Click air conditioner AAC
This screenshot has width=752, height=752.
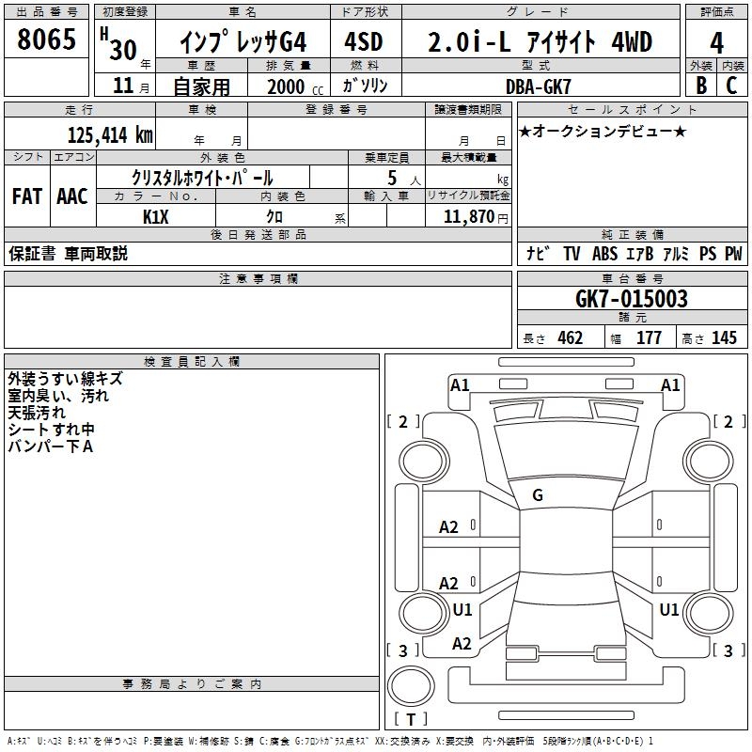point(72,196)
